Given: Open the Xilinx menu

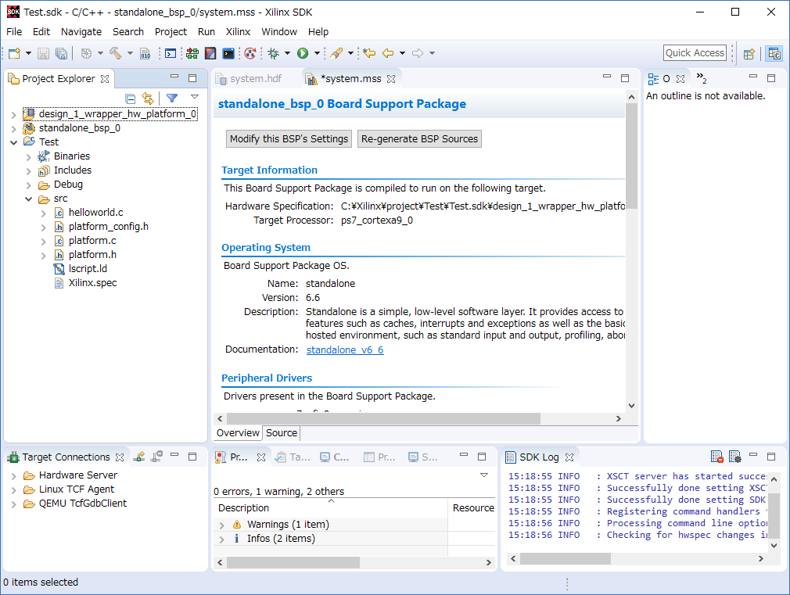Looking at the screenshot, I should coord(238,31).
